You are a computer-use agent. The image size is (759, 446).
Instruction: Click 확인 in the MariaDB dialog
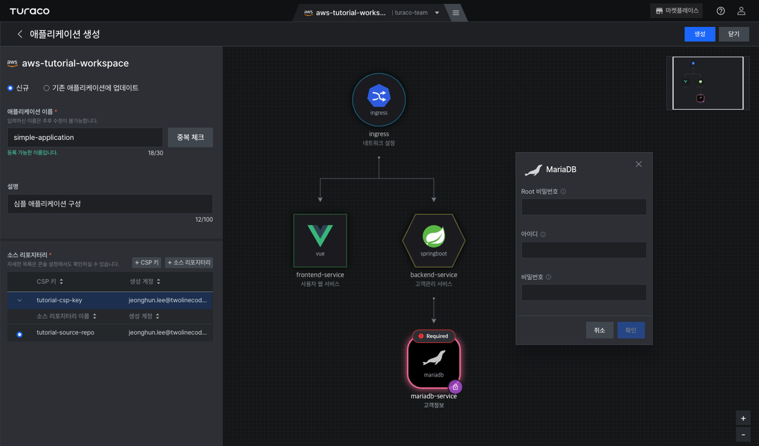[631, 330]
